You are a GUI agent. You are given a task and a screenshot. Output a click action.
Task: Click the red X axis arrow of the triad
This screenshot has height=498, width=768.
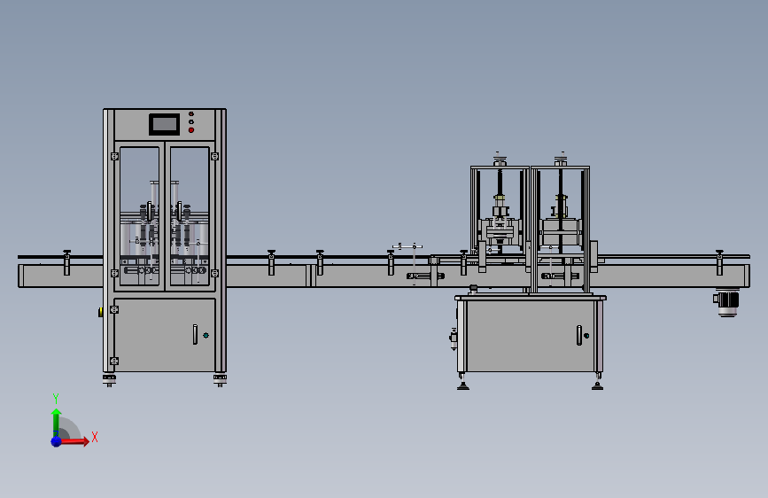tap(75, 441)
